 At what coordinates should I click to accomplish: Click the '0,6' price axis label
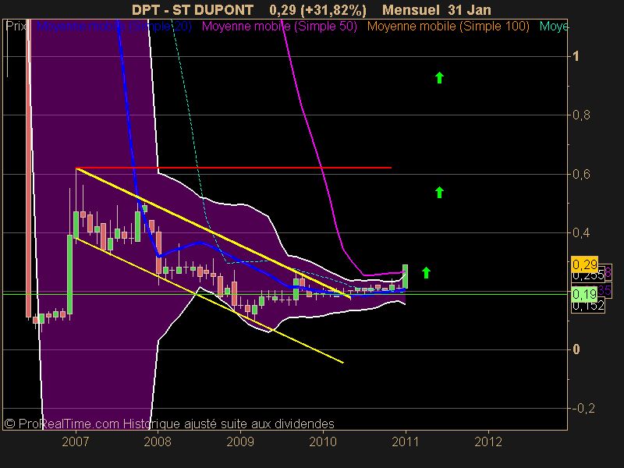click(581, 174)
